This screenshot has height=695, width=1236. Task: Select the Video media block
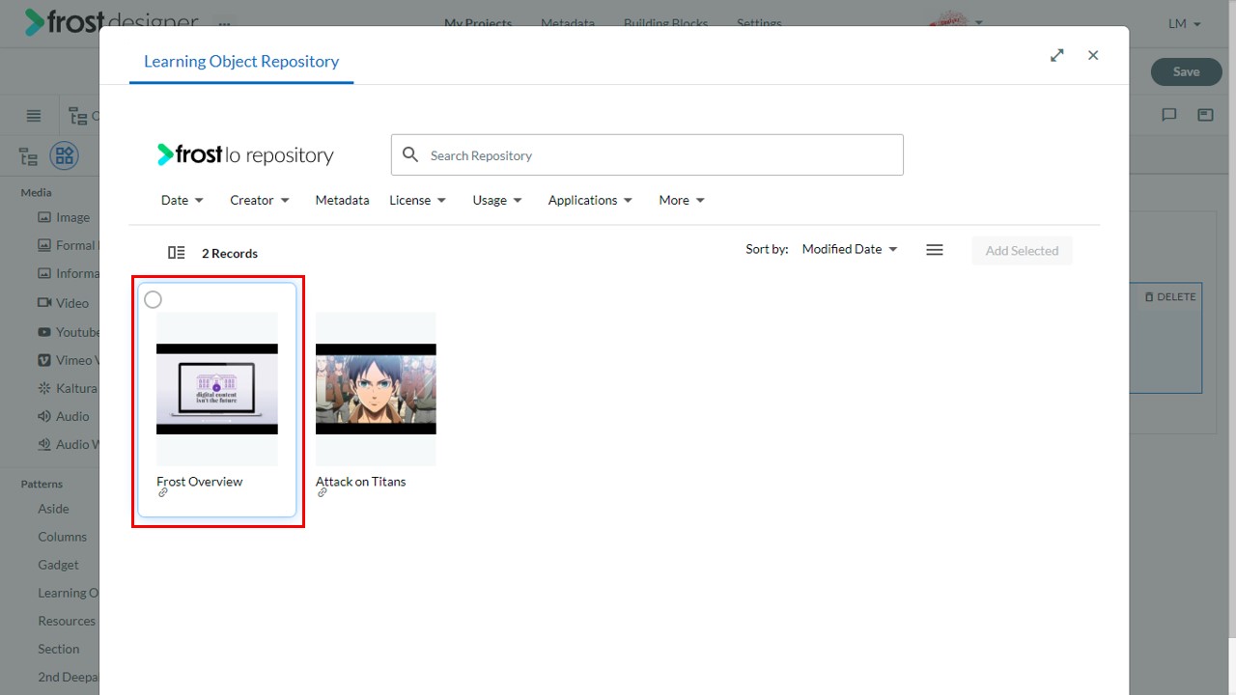point(63,302)
